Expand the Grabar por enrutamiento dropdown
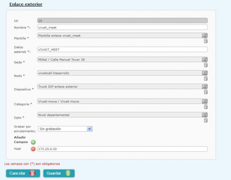This screenshot has height=180, width=231. (x=89, y=129)
